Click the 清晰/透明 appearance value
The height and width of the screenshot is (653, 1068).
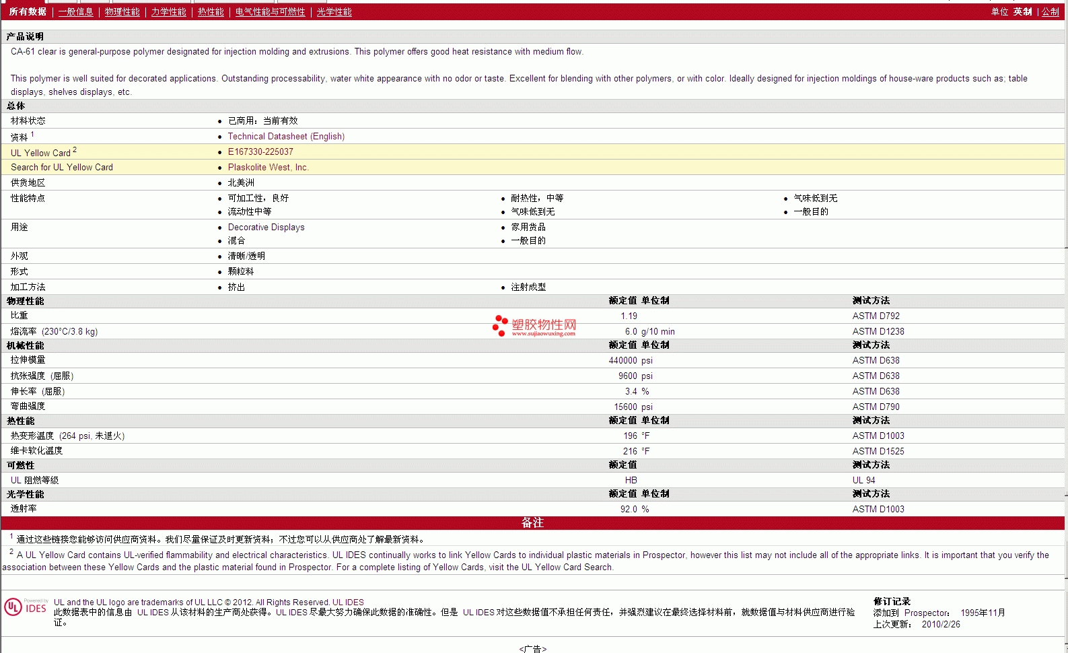pyautogui.click(x=246, y=256)
